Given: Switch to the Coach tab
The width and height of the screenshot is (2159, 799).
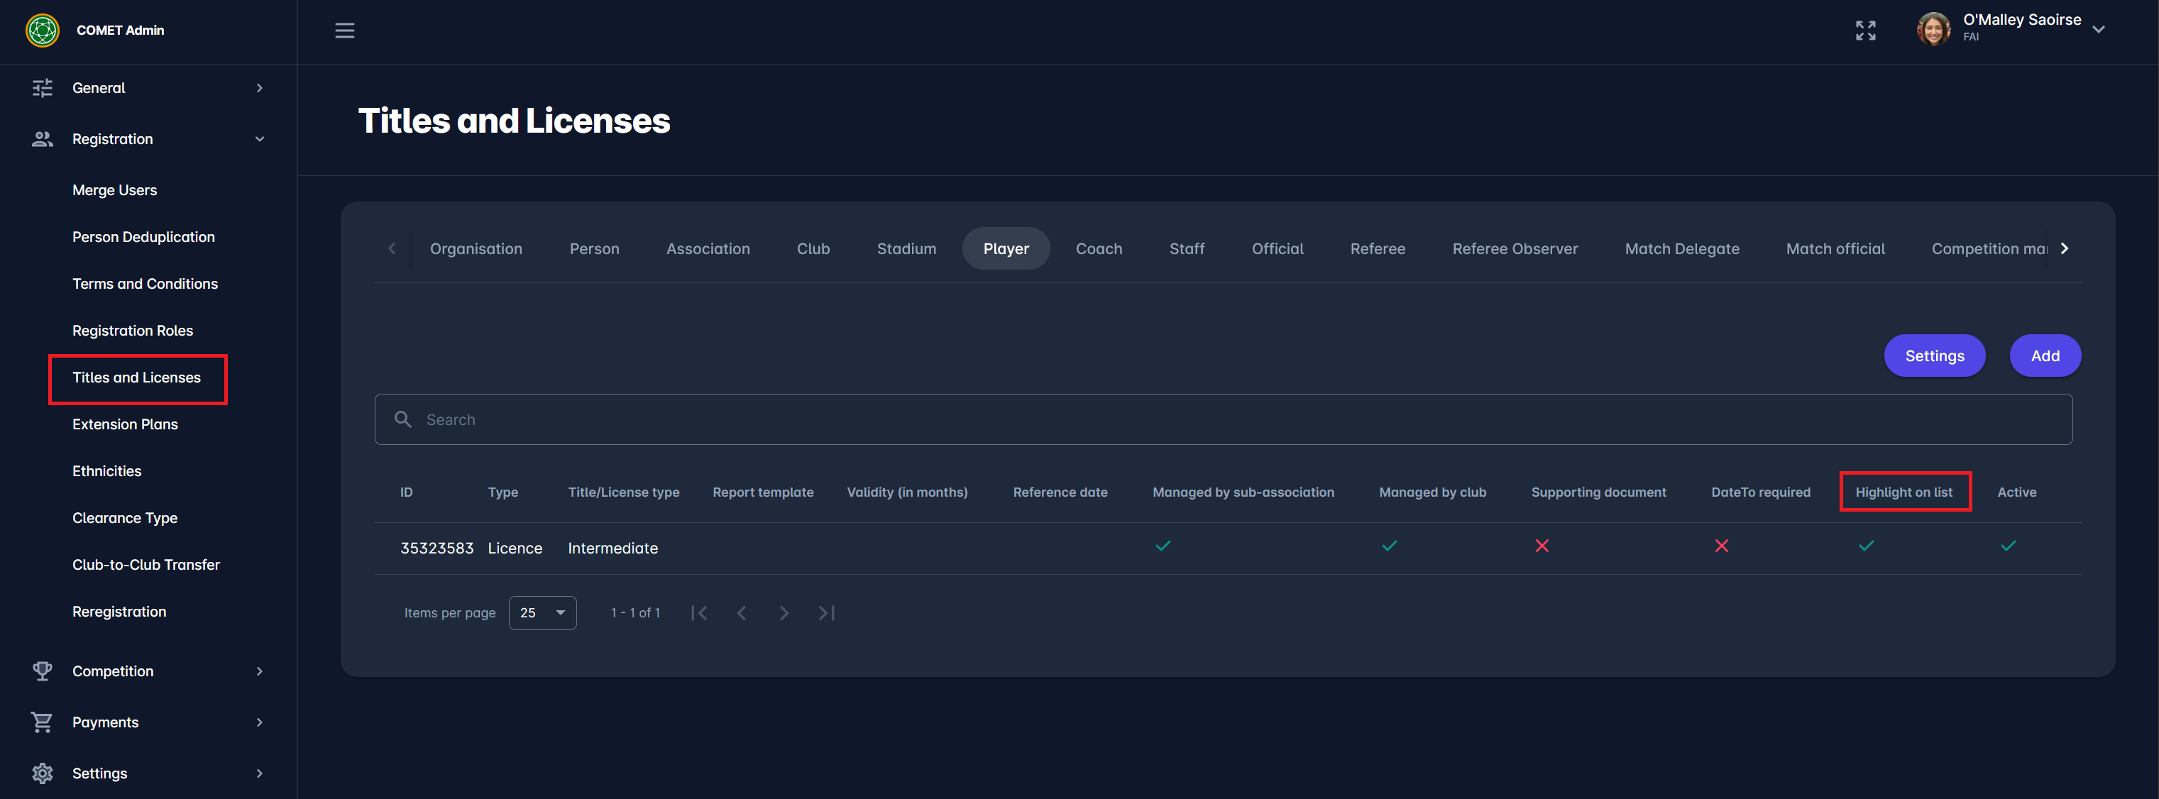Looking at the screenshot, I should tap(1098, 249).
